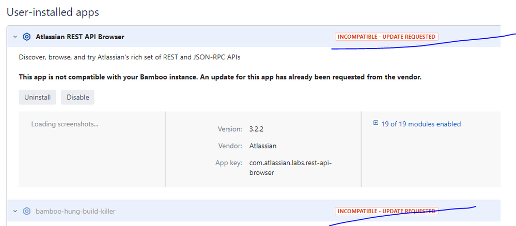This screenshot has height=226, width=516.
Task: Click the Vendor label
Action: point(230,146)
